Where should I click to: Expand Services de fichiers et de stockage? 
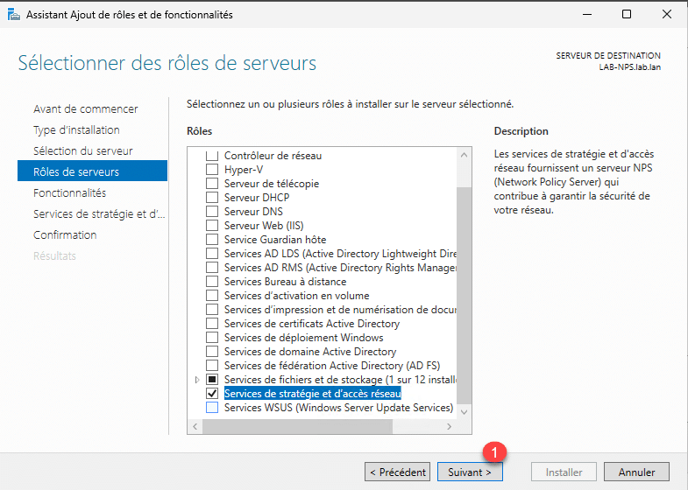[x=196, y=380]
